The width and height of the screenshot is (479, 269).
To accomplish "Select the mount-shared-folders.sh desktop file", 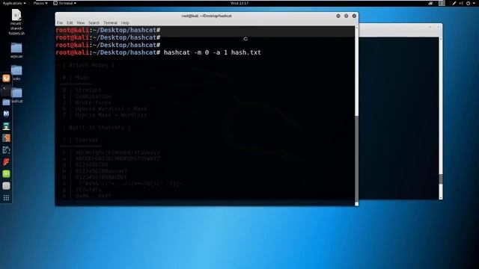I will pyautogui.click(x=16, y=22).
